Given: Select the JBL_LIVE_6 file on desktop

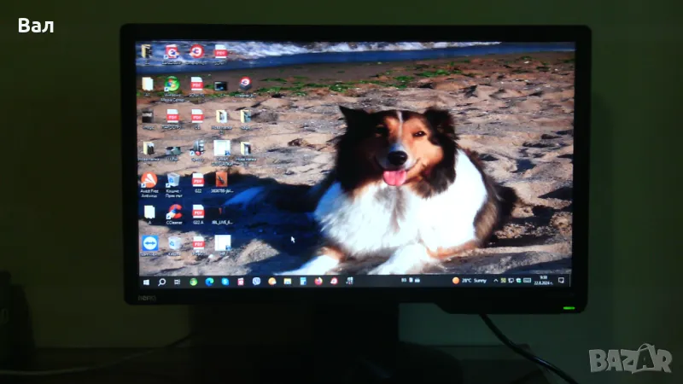Looking at the screenshot, I should (222, 215).
